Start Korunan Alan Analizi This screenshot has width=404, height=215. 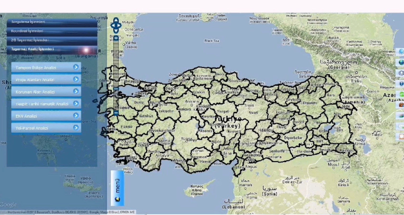(46, 92)
